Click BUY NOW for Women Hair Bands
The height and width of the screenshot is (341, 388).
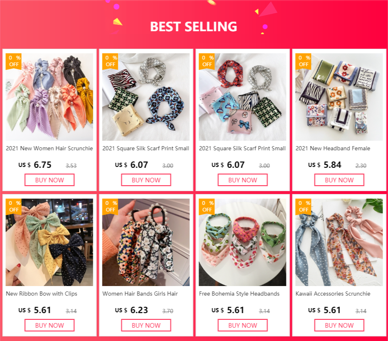pos(146,325)
